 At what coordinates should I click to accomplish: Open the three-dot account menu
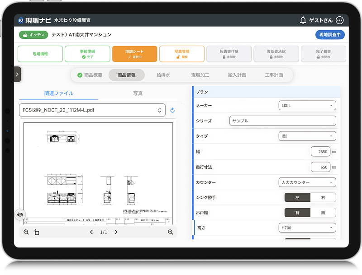pos(340,20)
